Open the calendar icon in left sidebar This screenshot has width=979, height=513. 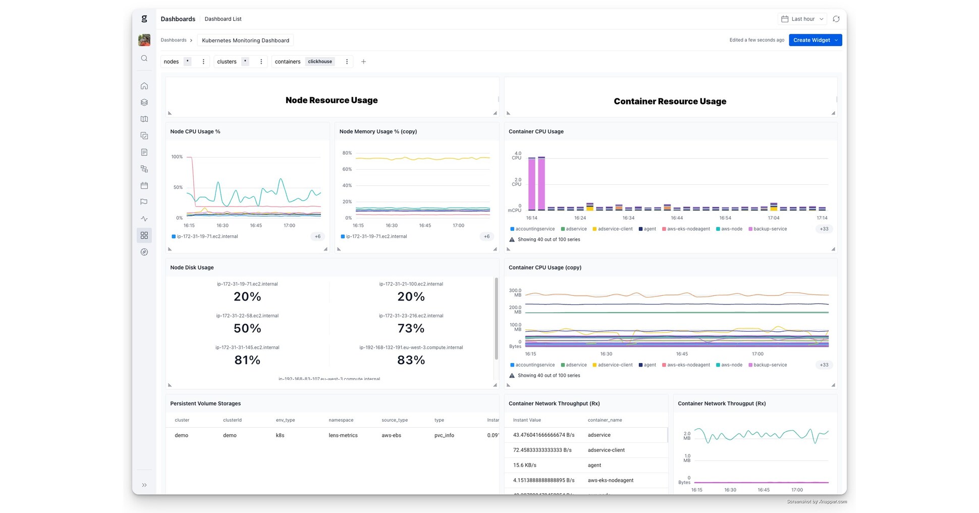(144, 185)
